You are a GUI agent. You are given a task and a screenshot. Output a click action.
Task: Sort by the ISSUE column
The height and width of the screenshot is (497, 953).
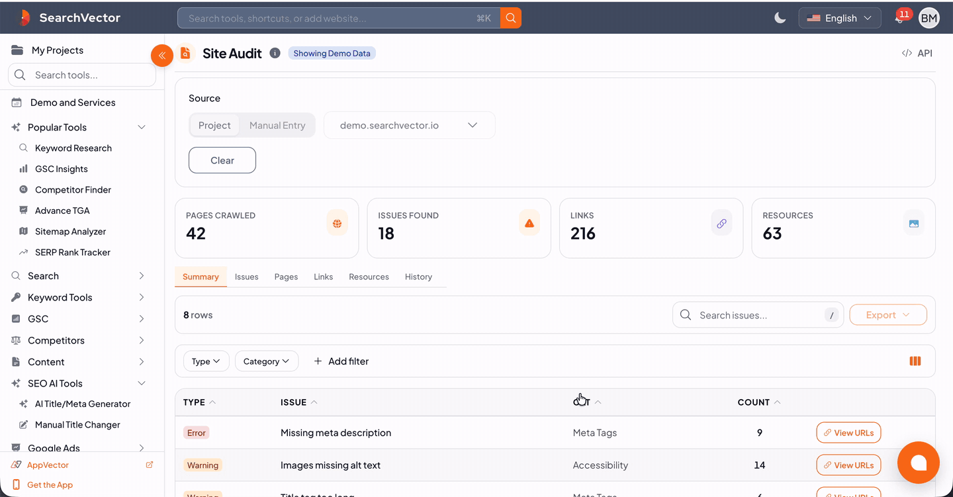[298, 402]
